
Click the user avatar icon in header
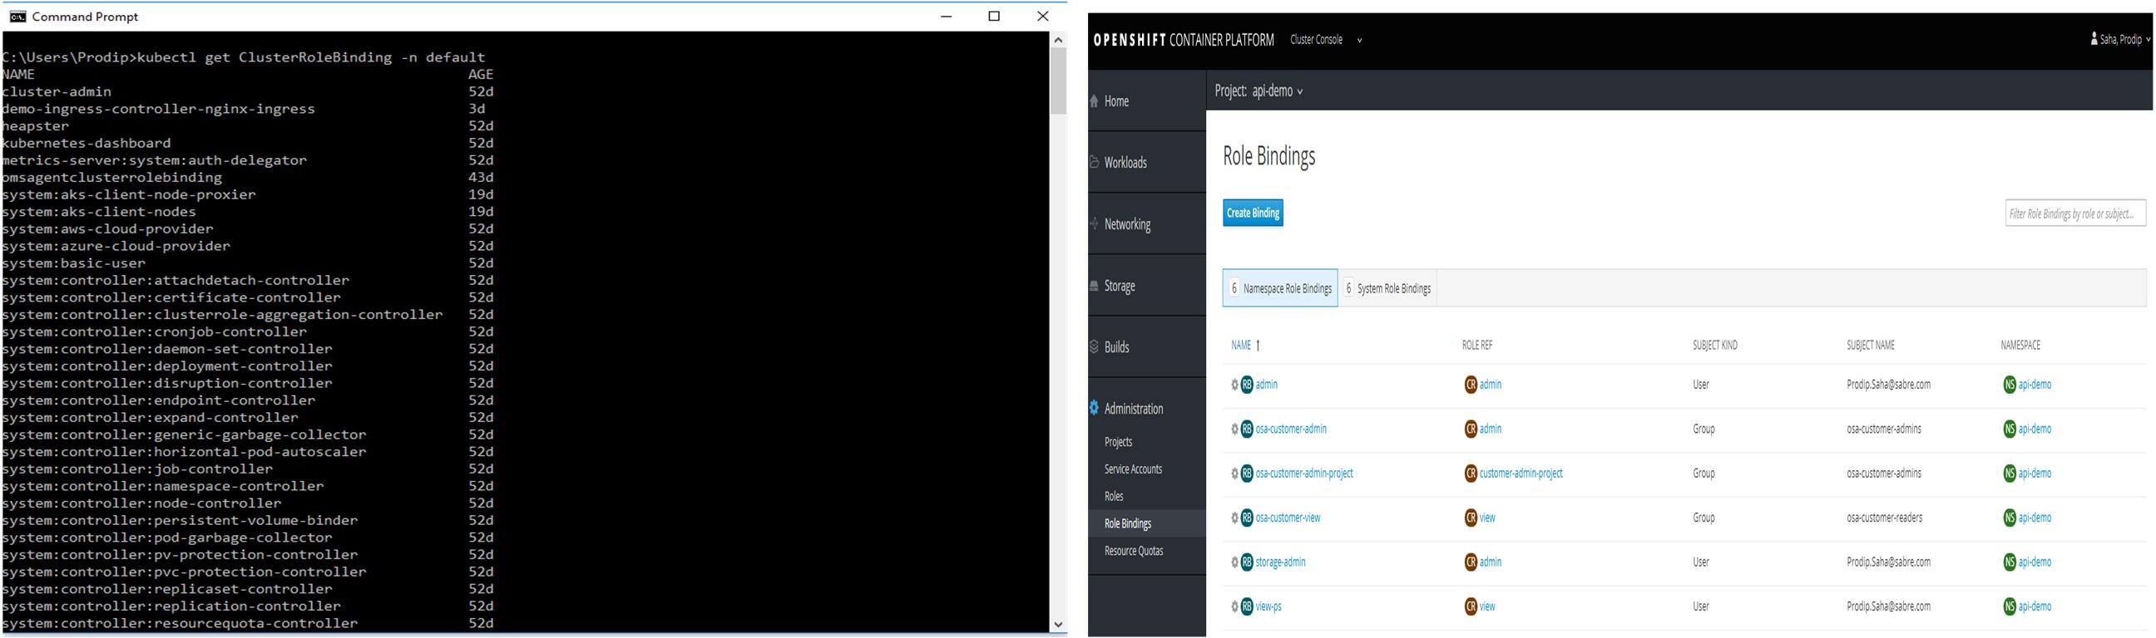tap(2094, 38)
